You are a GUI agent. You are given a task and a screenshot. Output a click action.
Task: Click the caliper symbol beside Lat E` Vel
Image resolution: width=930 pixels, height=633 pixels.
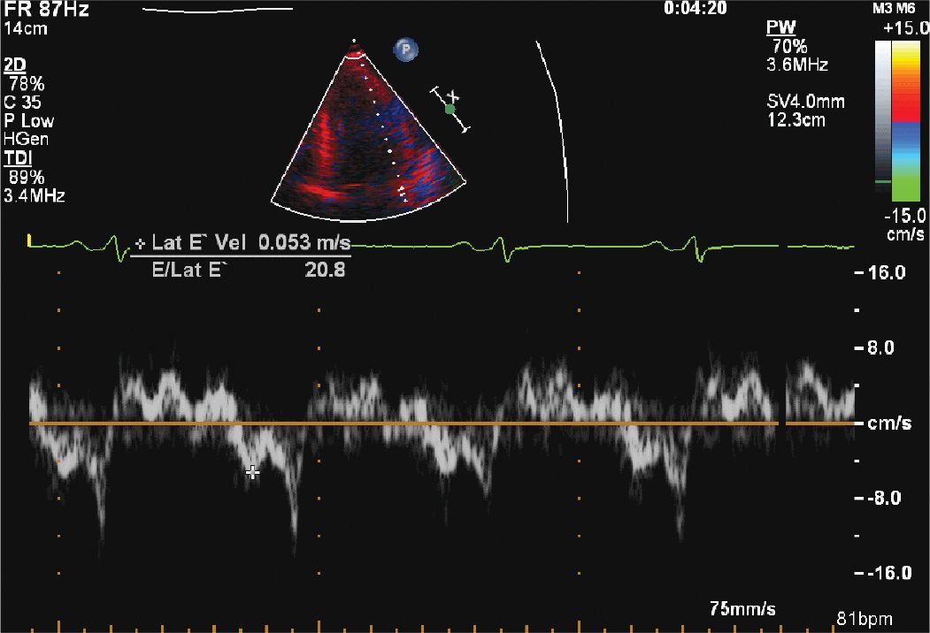pyautogui.click(x=141, y=243)
